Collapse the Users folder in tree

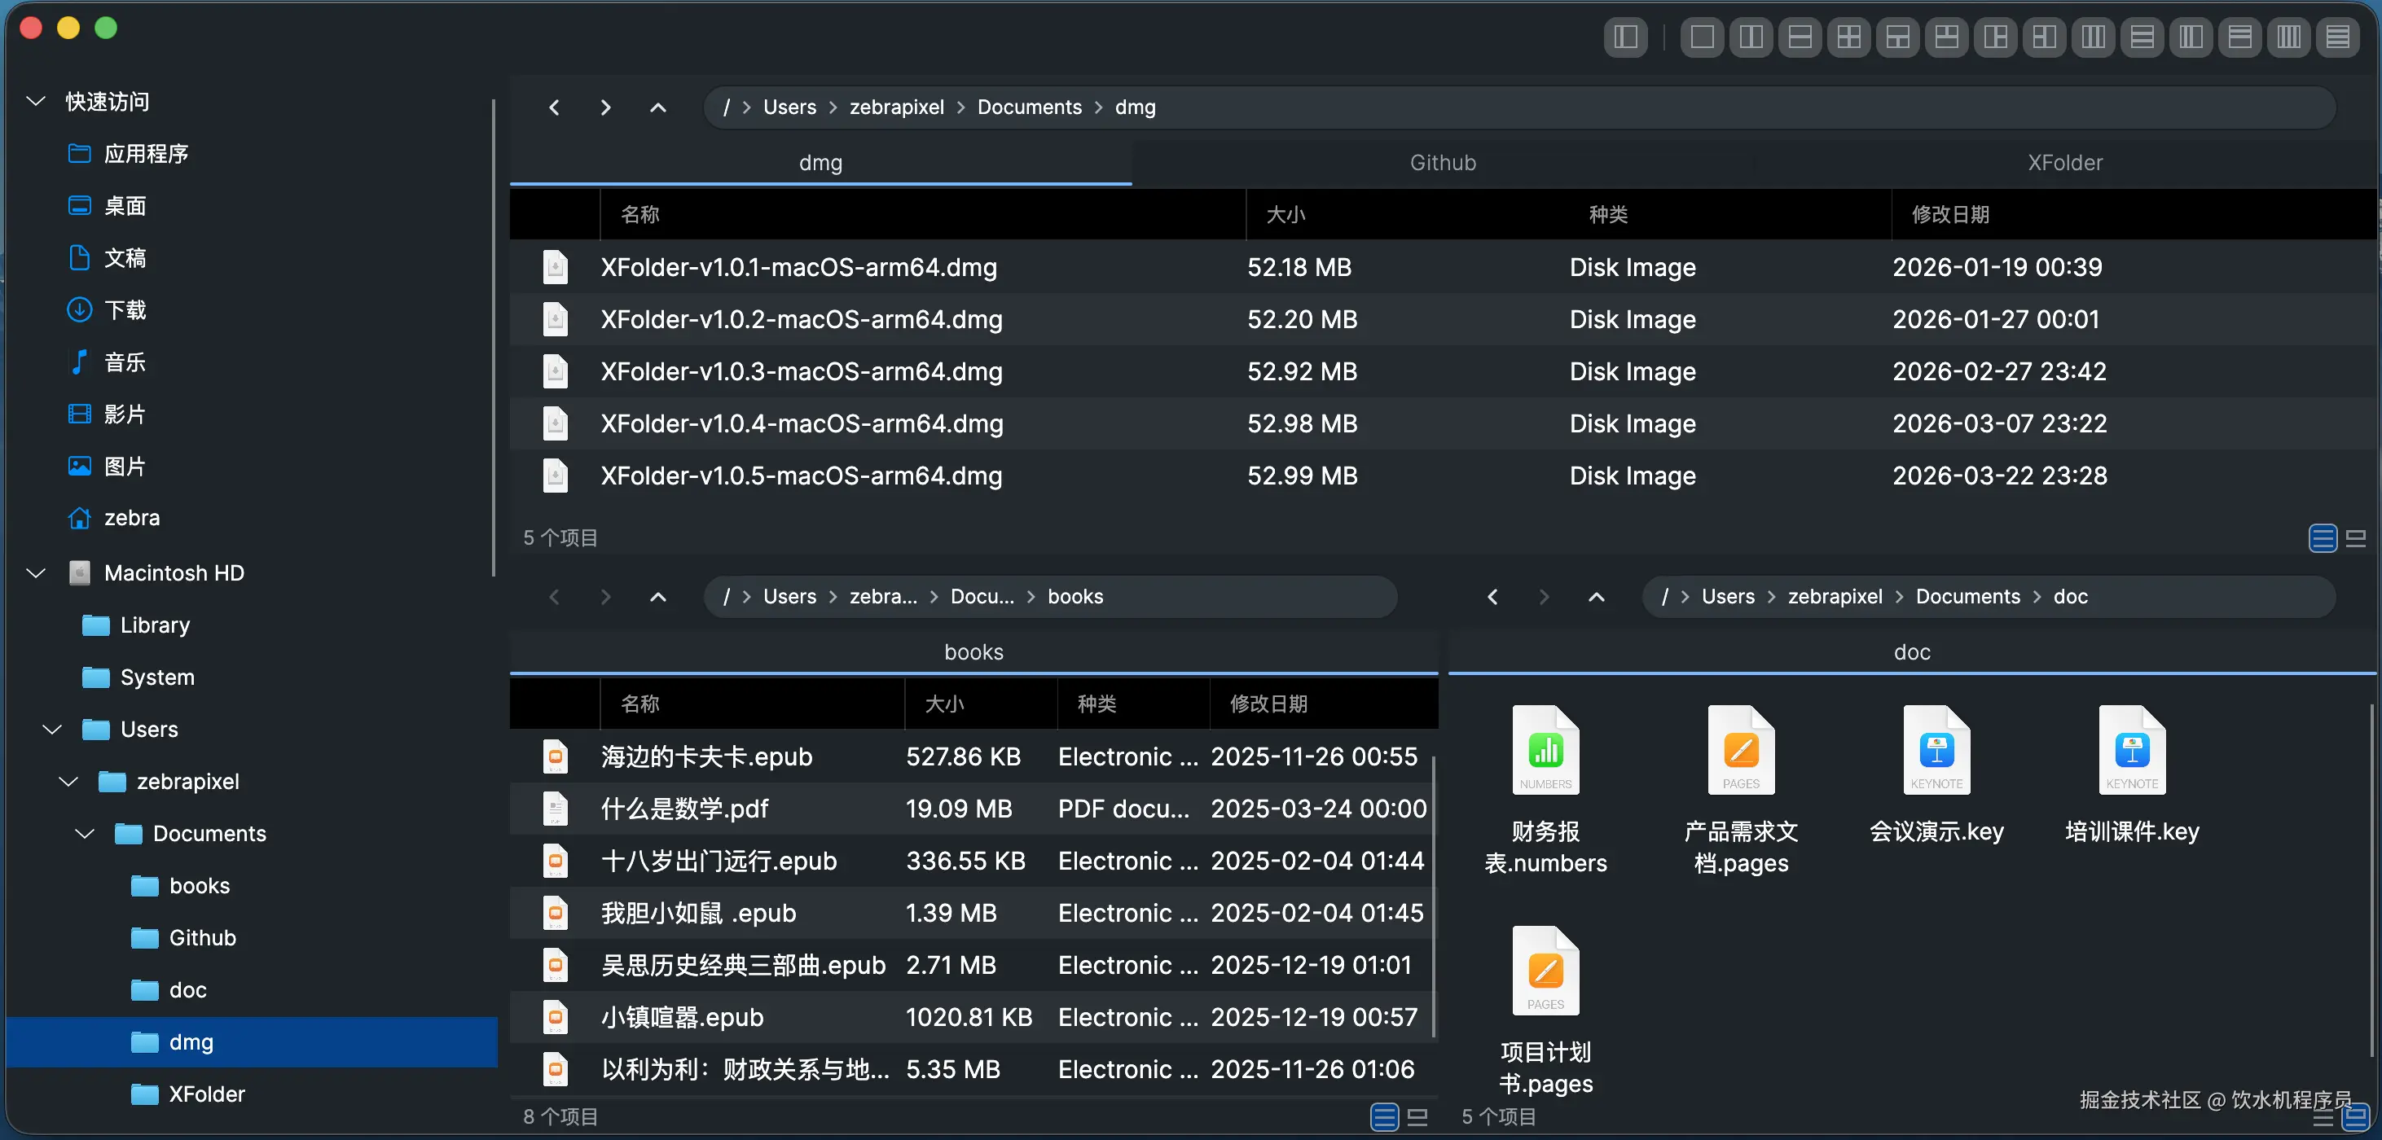pyautogui.click(x=53, y=730)
